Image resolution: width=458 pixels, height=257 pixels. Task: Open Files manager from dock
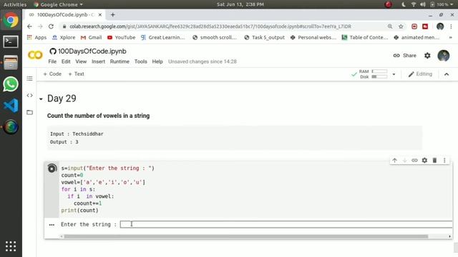pyautogui.click(x=11, y=63)
